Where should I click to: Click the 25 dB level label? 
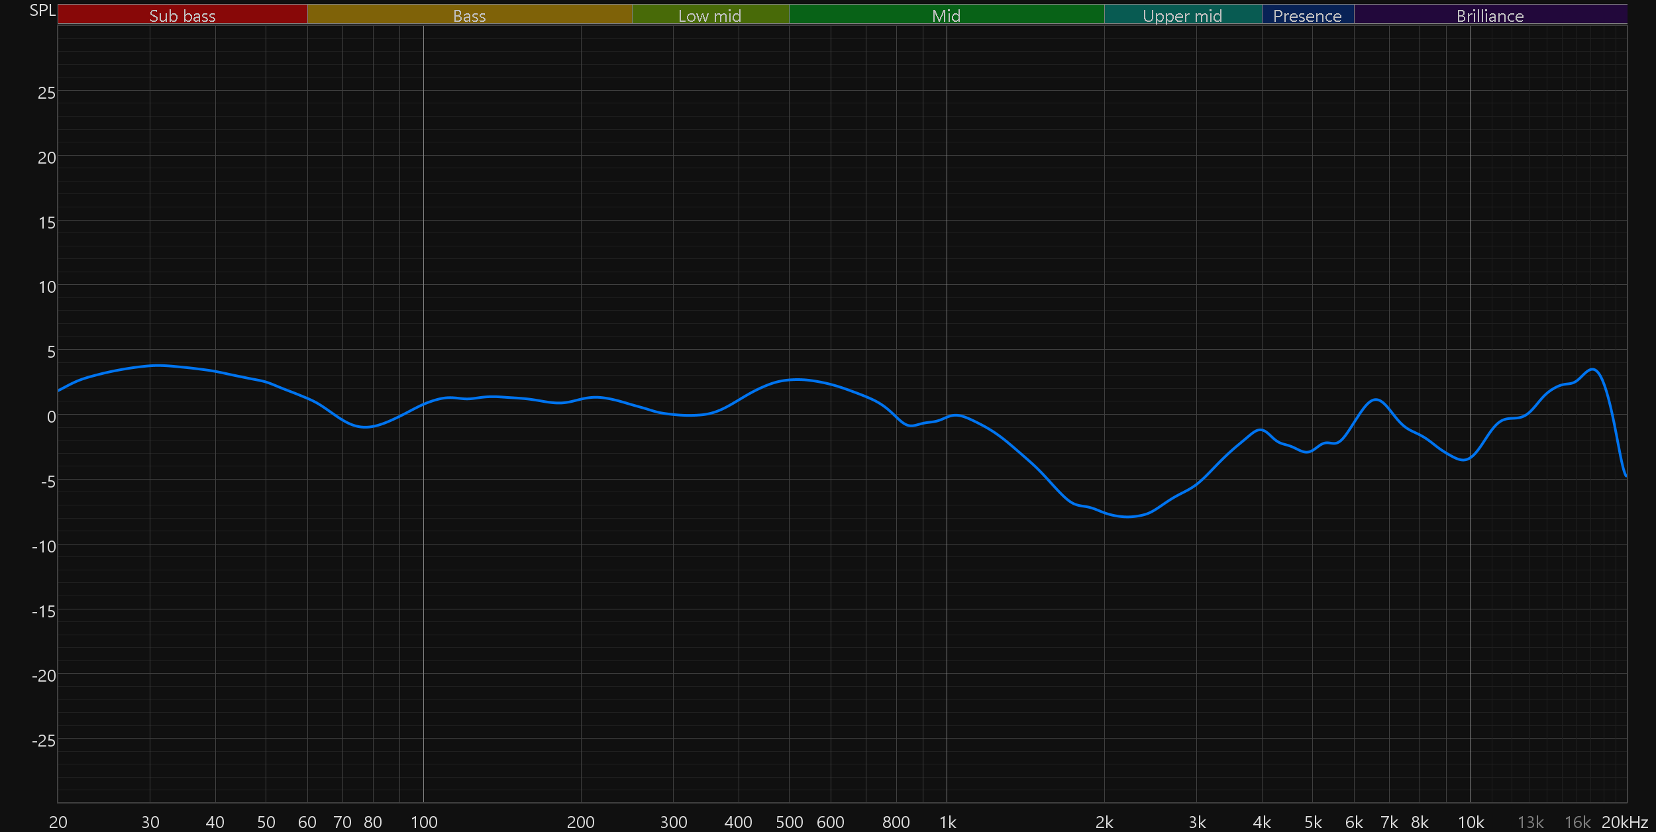click(x=46, y=93)
